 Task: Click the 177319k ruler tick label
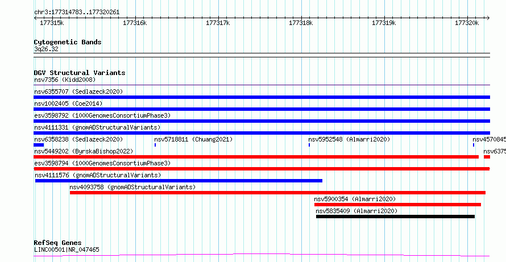click(x=384, y=23)
